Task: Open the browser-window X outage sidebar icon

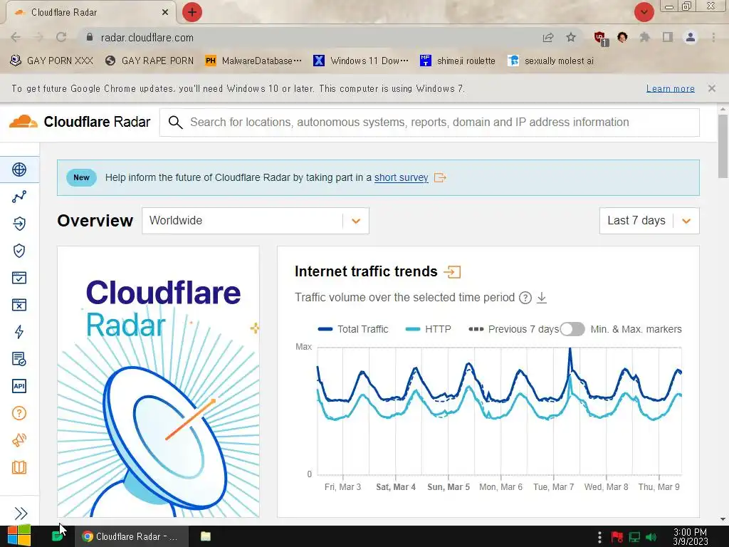Action: click(19, 305)
